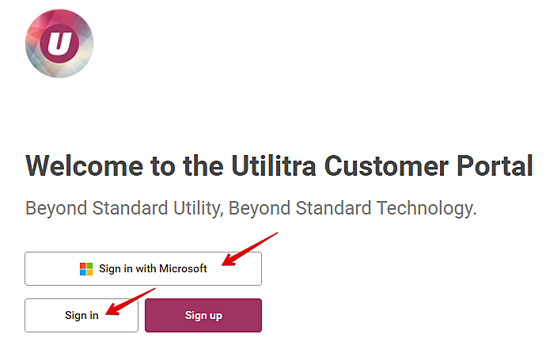Click the Microsoft four-color logo icon
Viewport: 546px width, 353px height.
click(x=86, y=269)
